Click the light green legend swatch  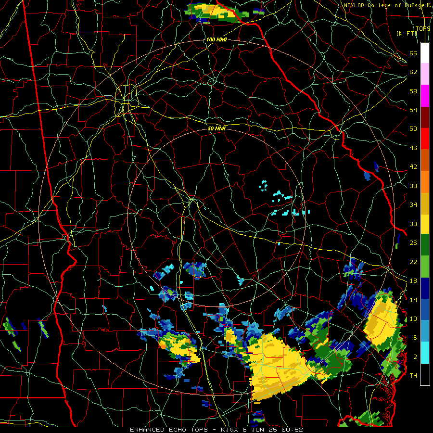click(x=425, y=267)
